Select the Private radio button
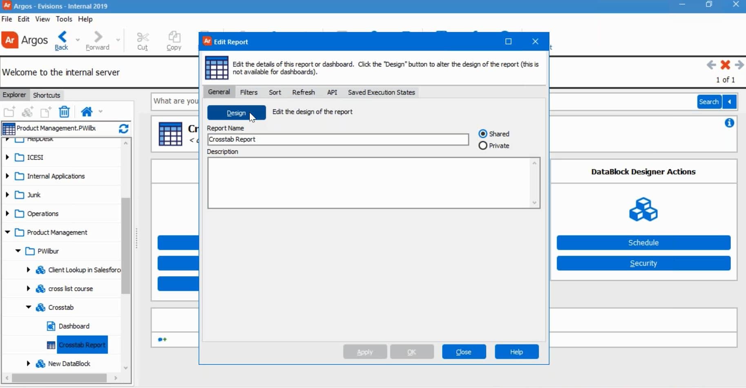 482,146
